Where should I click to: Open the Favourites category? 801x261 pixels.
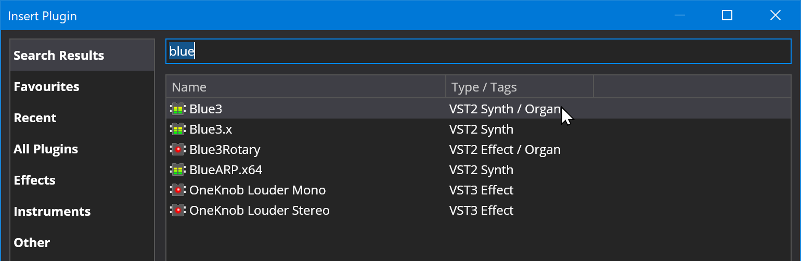click(82, 87)
